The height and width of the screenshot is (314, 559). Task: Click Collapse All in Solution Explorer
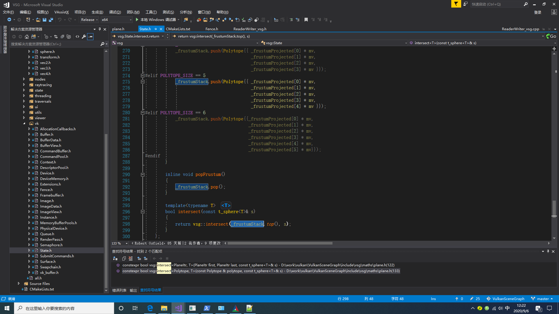(x=62, y=37)
